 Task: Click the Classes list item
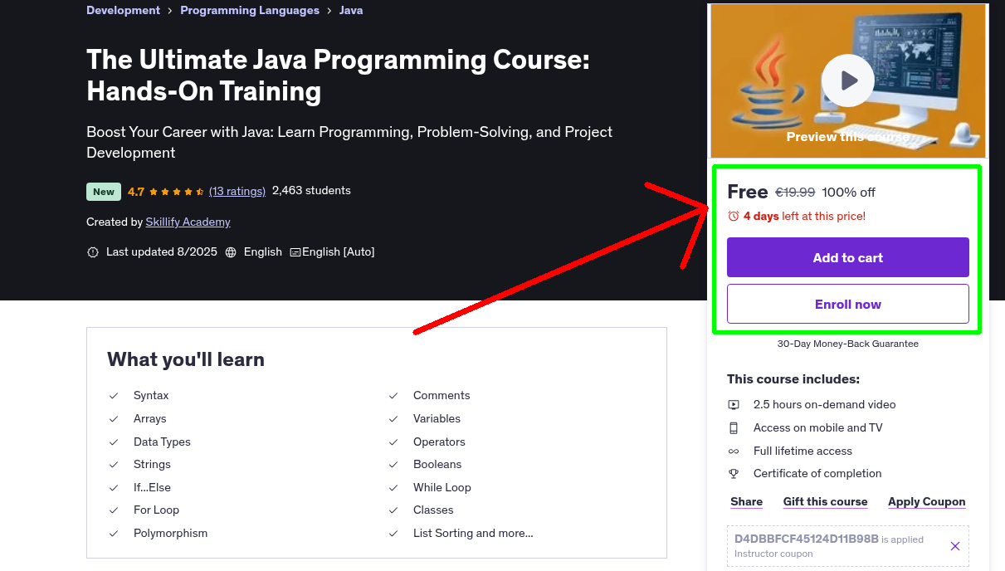pos(433,510)
